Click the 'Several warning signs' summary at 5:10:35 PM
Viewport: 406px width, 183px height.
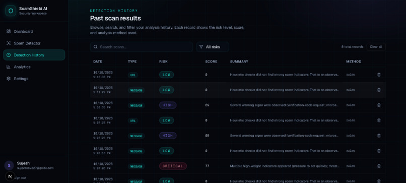(x=285, y=105)
